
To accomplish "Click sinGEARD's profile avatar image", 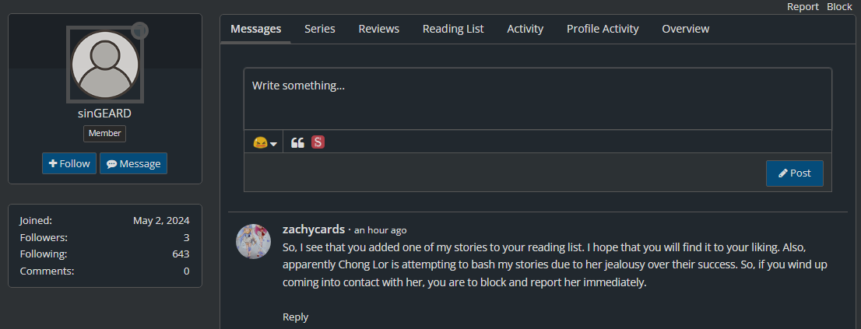I will (104, 65).
